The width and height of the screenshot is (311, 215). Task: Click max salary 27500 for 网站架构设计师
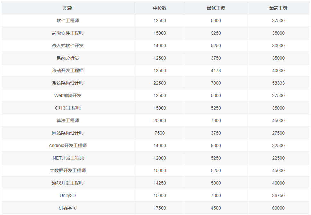tap(278, 133)
